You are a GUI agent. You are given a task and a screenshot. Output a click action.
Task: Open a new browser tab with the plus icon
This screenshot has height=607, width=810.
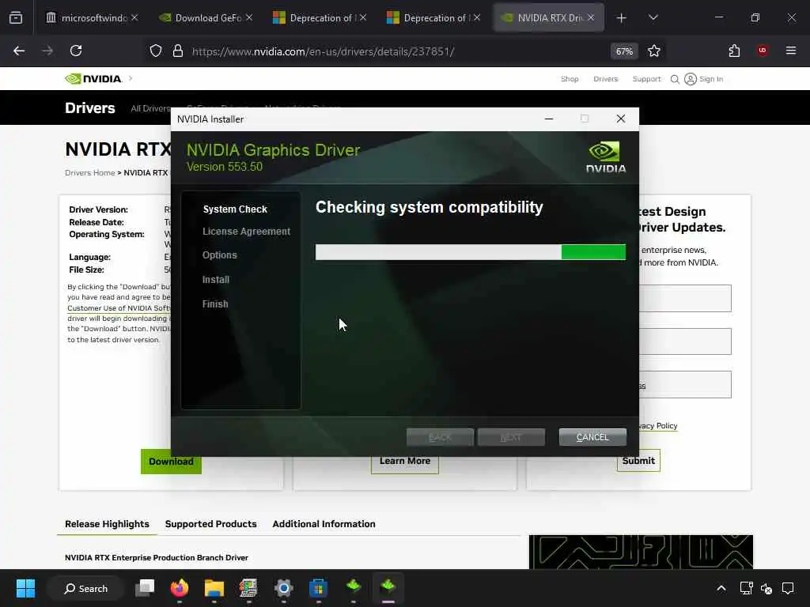click(622, 18)
